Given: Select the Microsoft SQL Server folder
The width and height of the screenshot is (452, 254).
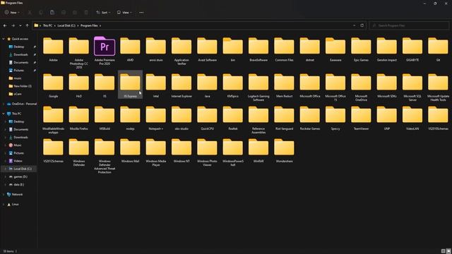Looking at the screenshot, I should click(x=412, y=87).
